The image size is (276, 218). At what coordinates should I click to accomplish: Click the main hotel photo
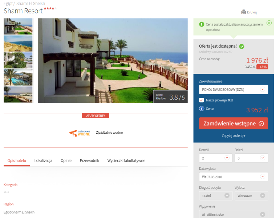tap(113, 60)
